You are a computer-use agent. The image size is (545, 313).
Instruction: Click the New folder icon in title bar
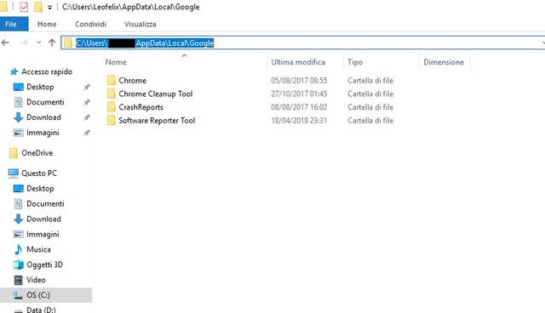coord(37,7)
